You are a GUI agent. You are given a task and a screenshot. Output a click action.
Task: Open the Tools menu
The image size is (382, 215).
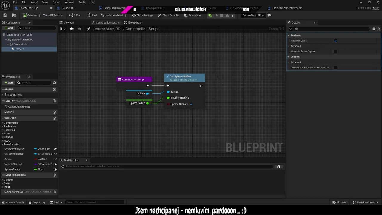point(82,2)
